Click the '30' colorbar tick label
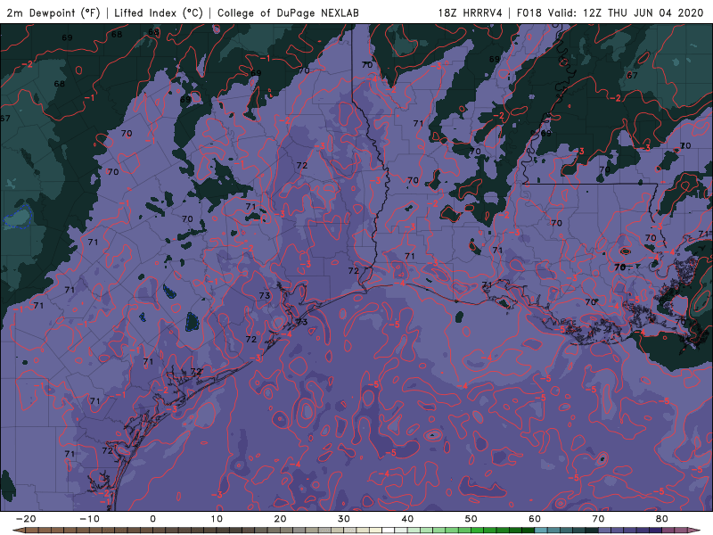This screenshot has width=713, height=535. click(344, 519)
